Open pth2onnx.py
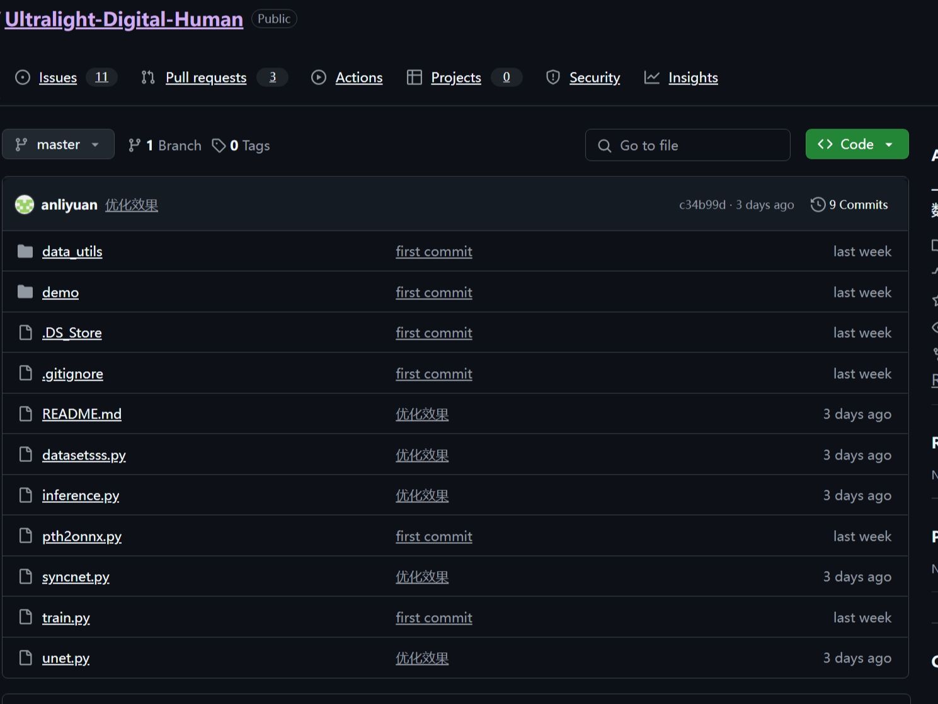Screen dimensions: 938x704 click(82, 536)
